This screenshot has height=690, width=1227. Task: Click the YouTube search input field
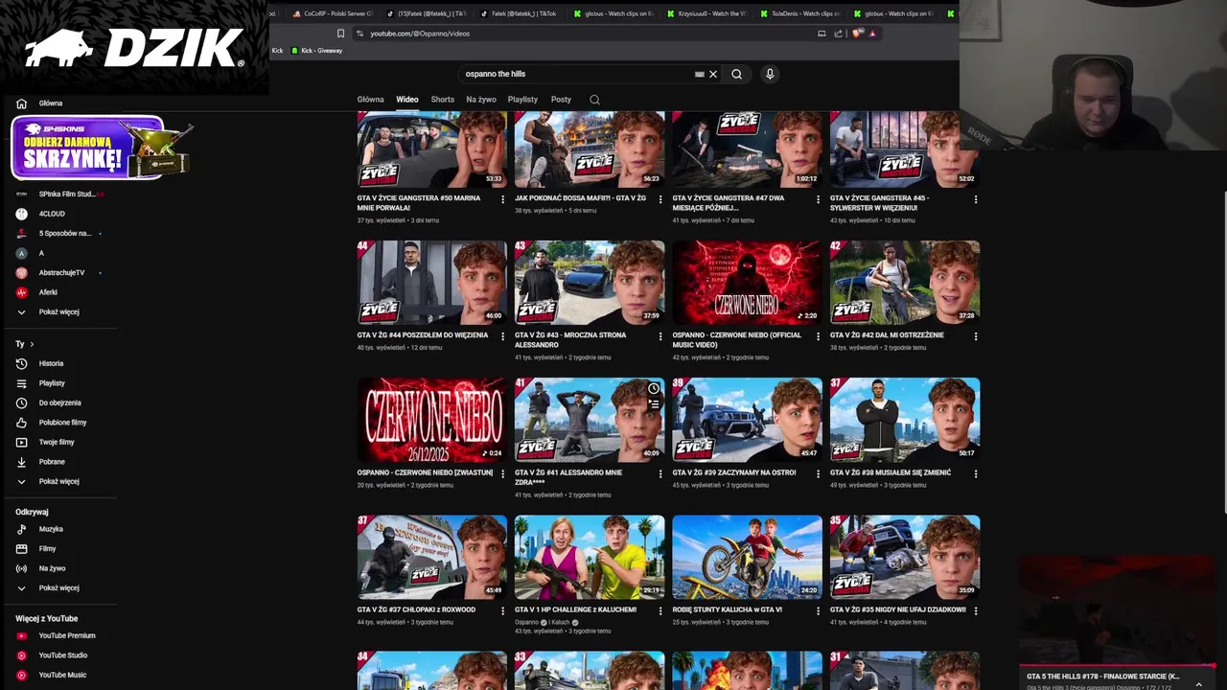575,74
